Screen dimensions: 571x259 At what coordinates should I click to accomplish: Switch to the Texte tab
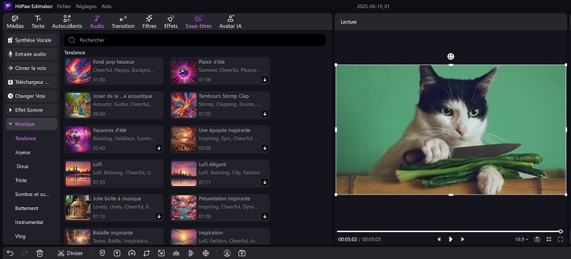coord(38,22)
